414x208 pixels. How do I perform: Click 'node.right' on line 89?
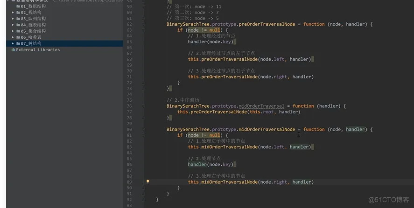(274, 182)
